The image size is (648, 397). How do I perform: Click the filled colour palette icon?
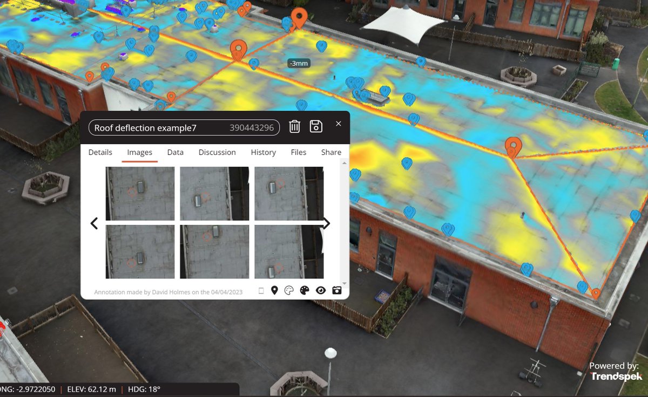click(x=304, y=291)
